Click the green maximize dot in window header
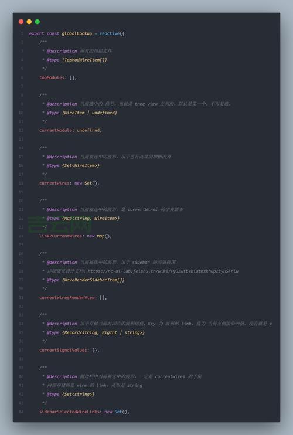This screenshot has height=435, width=293. [x=38, y=22]
